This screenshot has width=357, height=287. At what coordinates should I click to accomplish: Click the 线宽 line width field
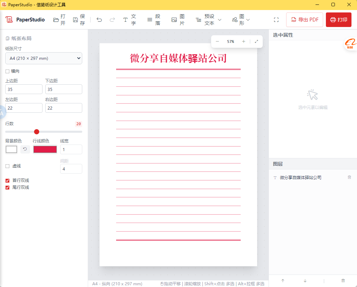click(71, 149)
